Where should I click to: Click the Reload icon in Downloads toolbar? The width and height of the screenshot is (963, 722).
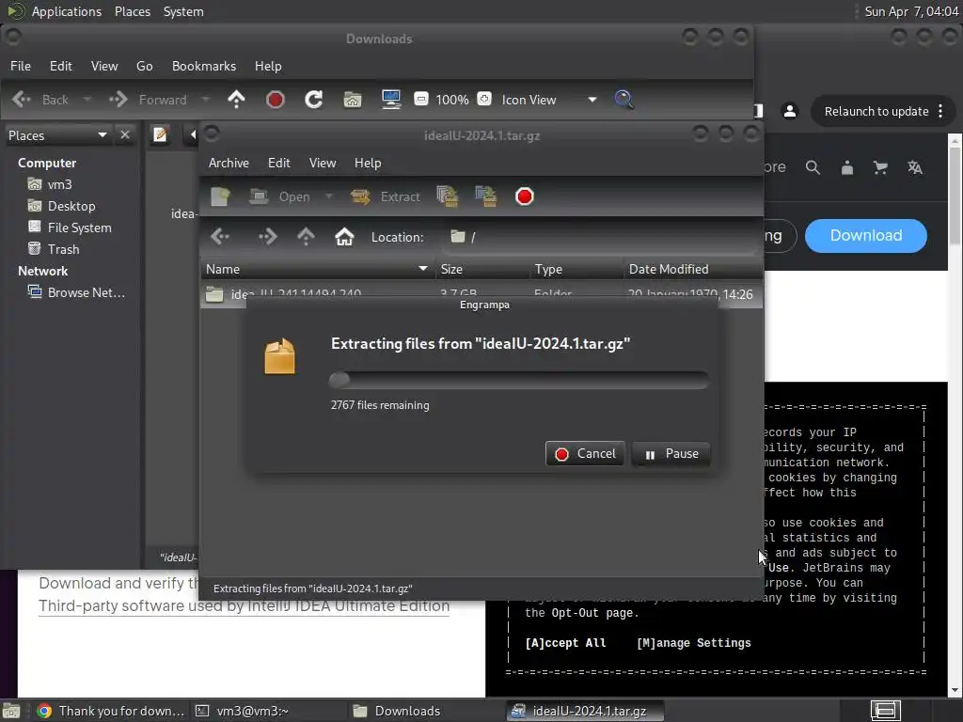314,100
